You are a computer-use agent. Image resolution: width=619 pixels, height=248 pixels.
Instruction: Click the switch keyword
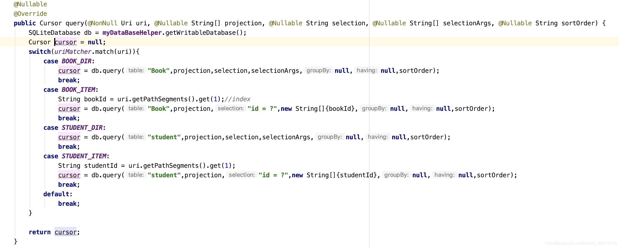tap(40, 52)
